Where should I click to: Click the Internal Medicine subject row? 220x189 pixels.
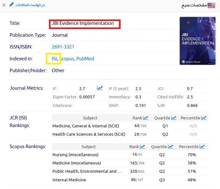pyautogui.click(x=69, y=180)
